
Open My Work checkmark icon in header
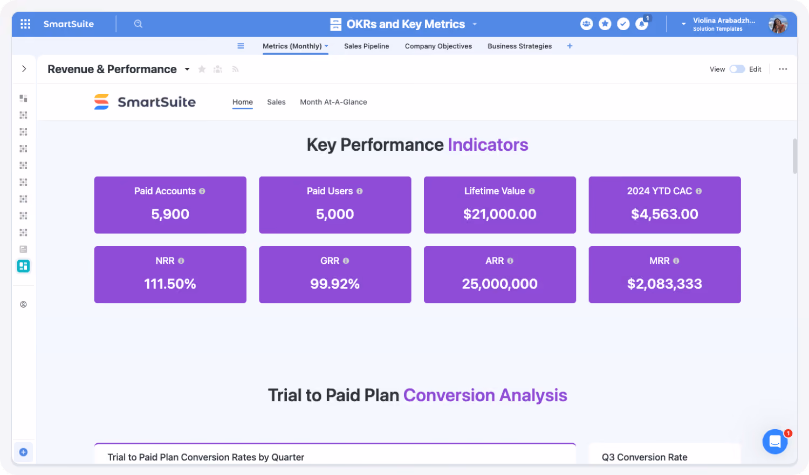tap(623, 24)
